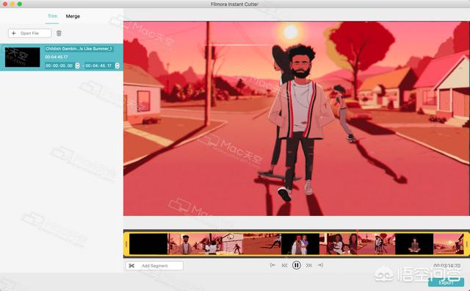Screen dimensions: 470x291
Task: Adjust the start time stepper
Action: point(77,65)
